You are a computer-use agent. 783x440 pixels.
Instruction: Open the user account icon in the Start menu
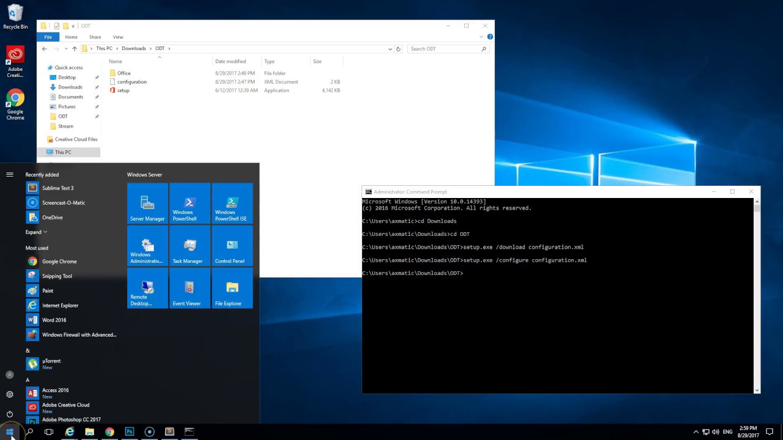10,375
